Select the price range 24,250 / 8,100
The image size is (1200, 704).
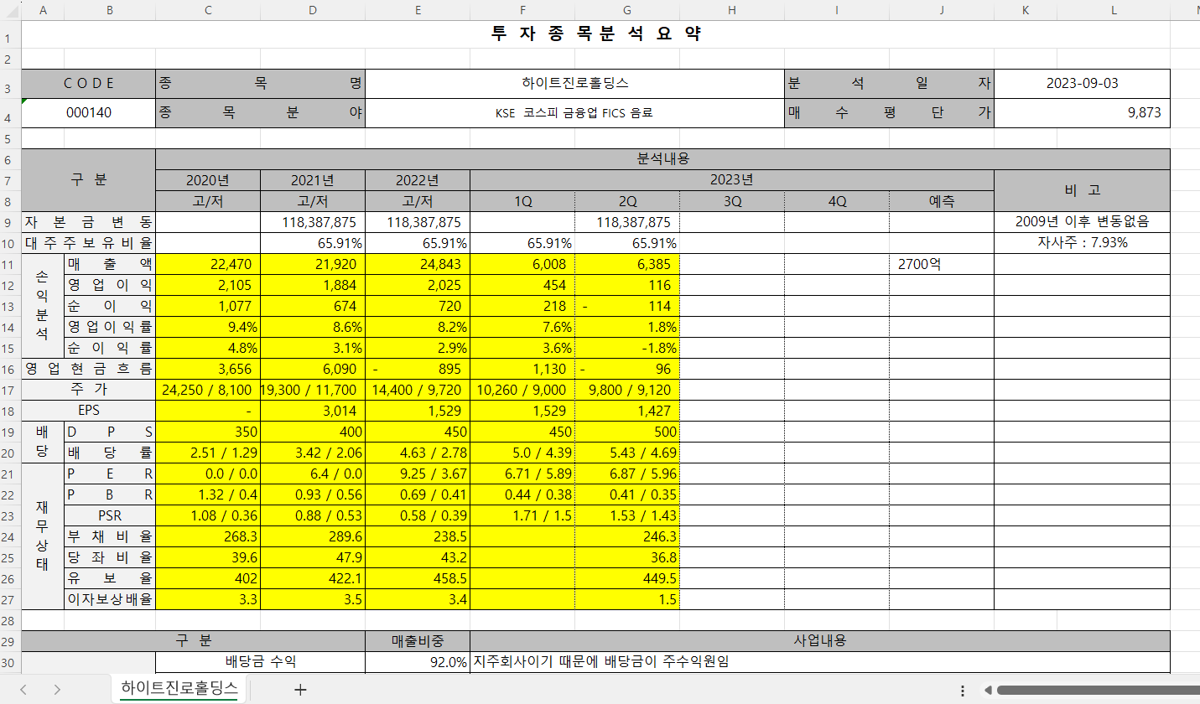[x=208, y=390]
